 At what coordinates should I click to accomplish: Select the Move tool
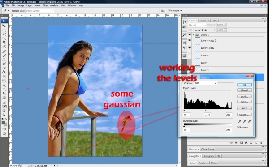point(4,26)
